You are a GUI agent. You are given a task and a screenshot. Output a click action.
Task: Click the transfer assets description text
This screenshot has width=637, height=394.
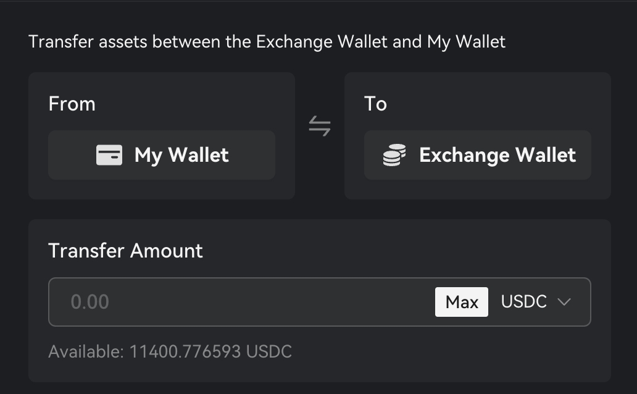tap(267, 42)
